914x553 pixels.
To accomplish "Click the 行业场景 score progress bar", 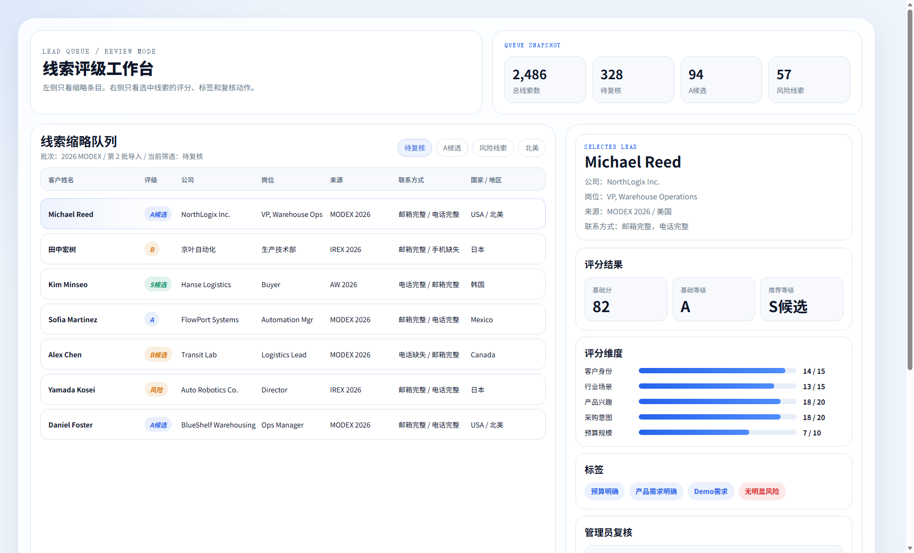I will click(x=717, y=386).
